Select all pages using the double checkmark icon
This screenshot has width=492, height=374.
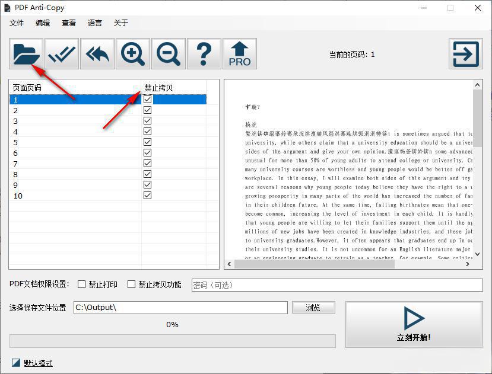coord(61,53)
